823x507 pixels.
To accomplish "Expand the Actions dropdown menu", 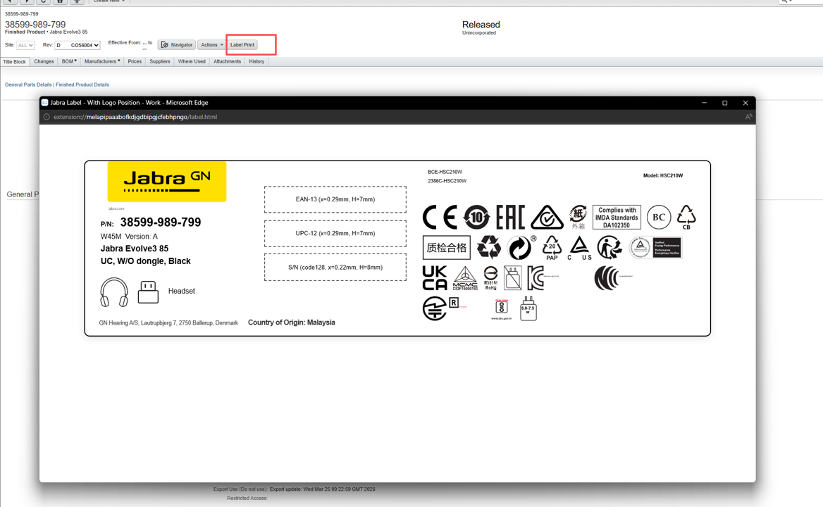I will [211, 45].
